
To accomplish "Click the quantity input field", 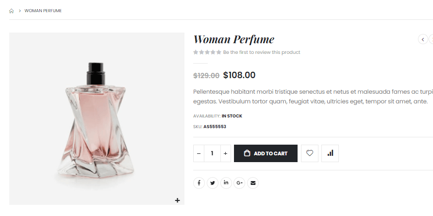I will pyautogui.click(x=212, y=153).
